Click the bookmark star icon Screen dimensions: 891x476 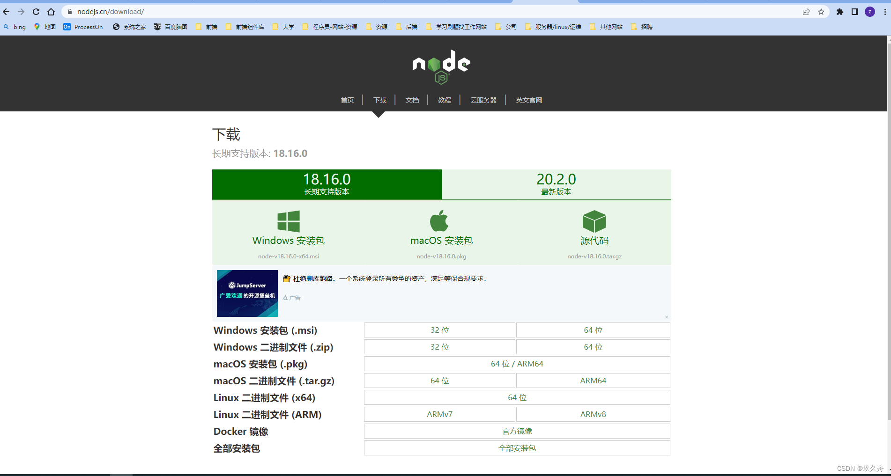click(x=821, y=12)
